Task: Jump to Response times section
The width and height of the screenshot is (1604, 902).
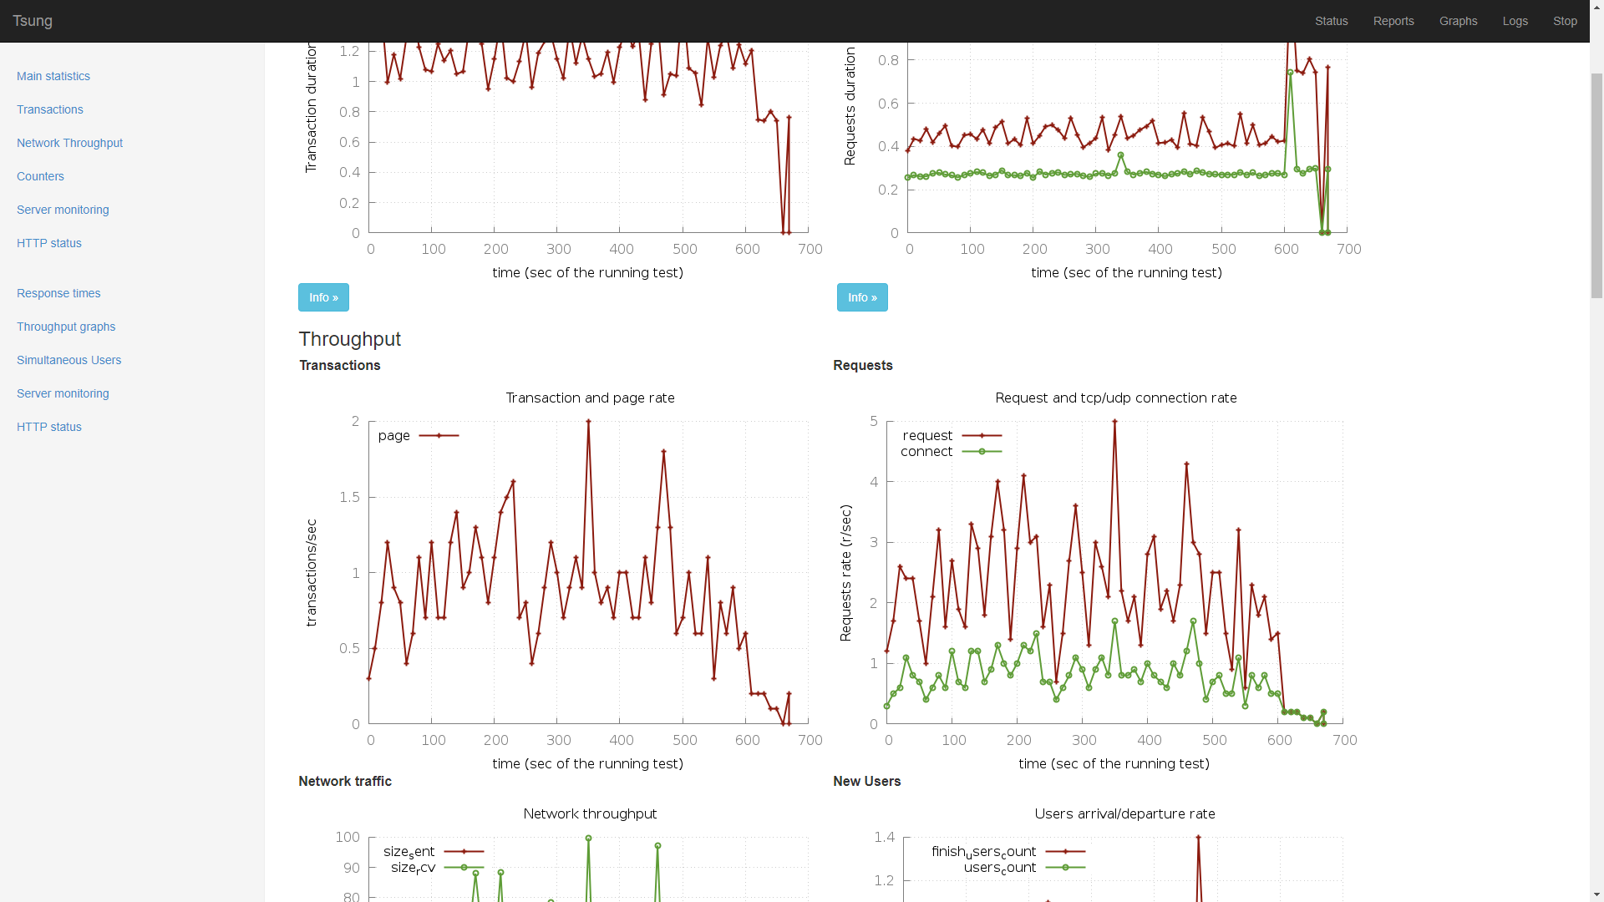Action: tap(58, 293)
